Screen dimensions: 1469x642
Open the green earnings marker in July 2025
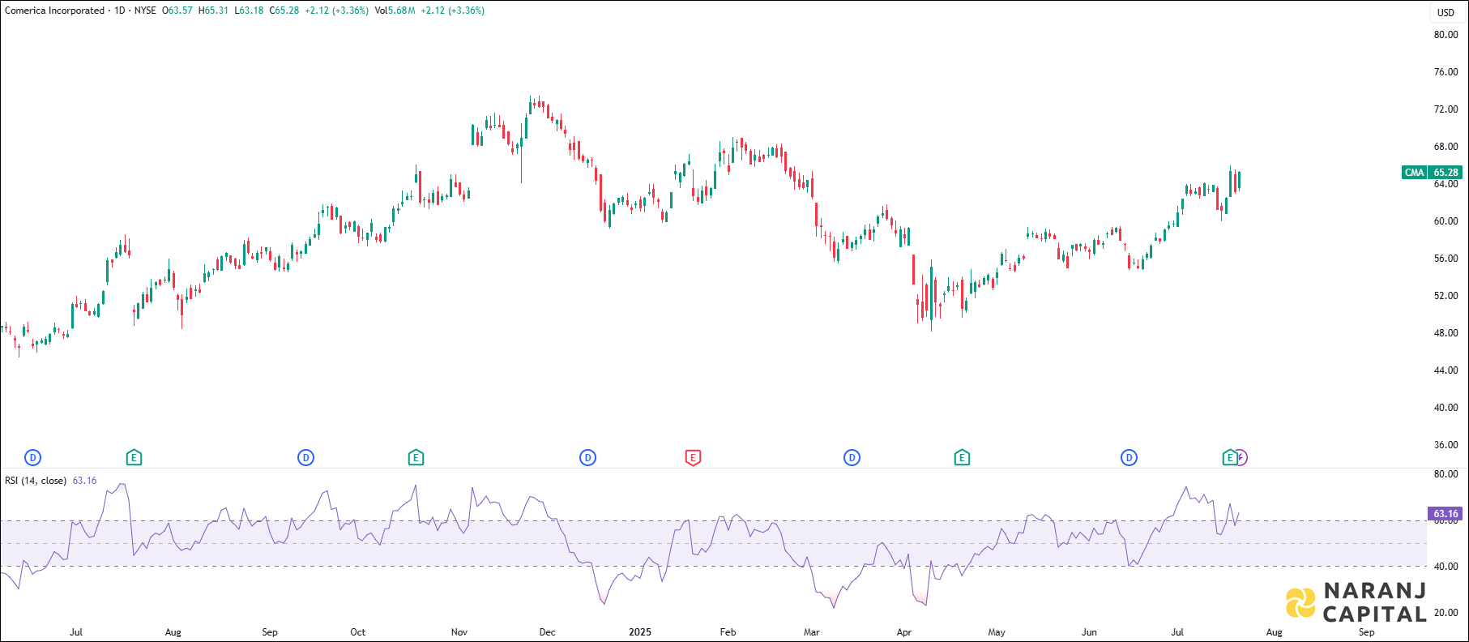[1230, 458]
